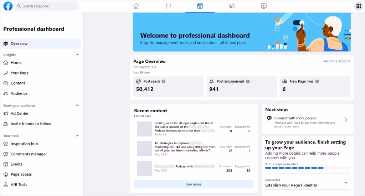365x196 pixels.
Task: Click the Facebook logo icon
Action: click(x=8, y=6)
